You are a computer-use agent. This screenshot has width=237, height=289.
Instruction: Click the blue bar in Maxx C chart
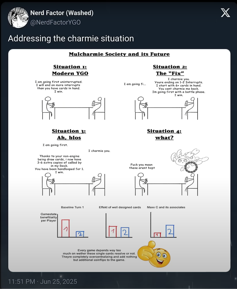coord(170,231)
